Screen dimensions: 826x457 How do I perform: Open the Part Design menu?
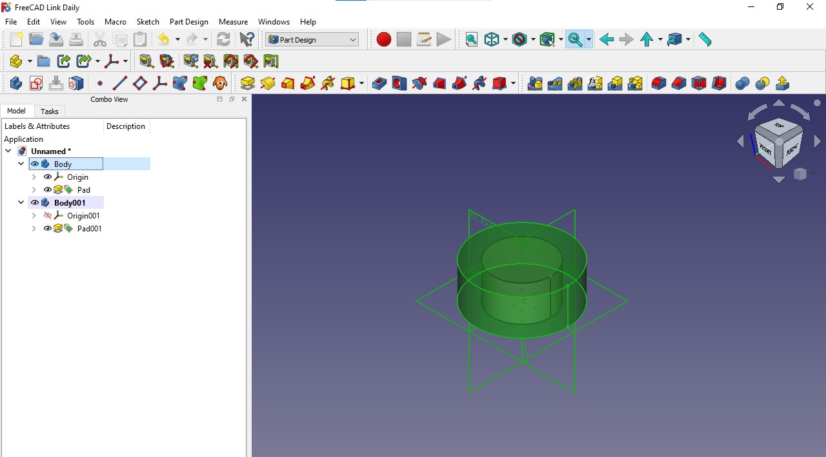coord(189,21)
